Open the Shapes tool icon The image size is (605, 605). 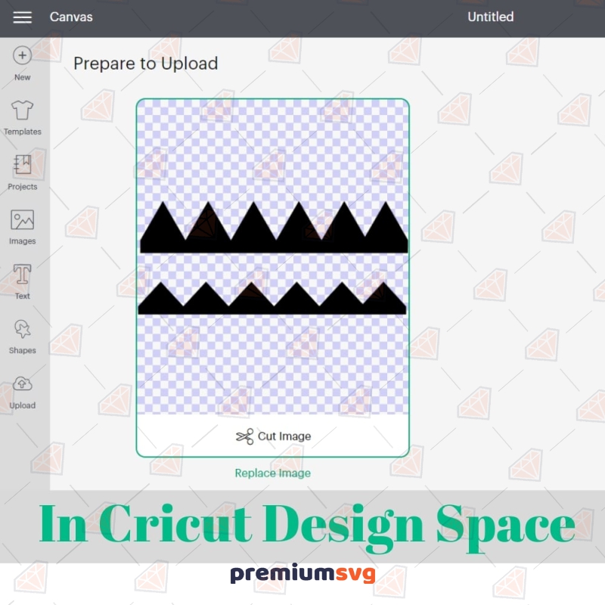23,328
